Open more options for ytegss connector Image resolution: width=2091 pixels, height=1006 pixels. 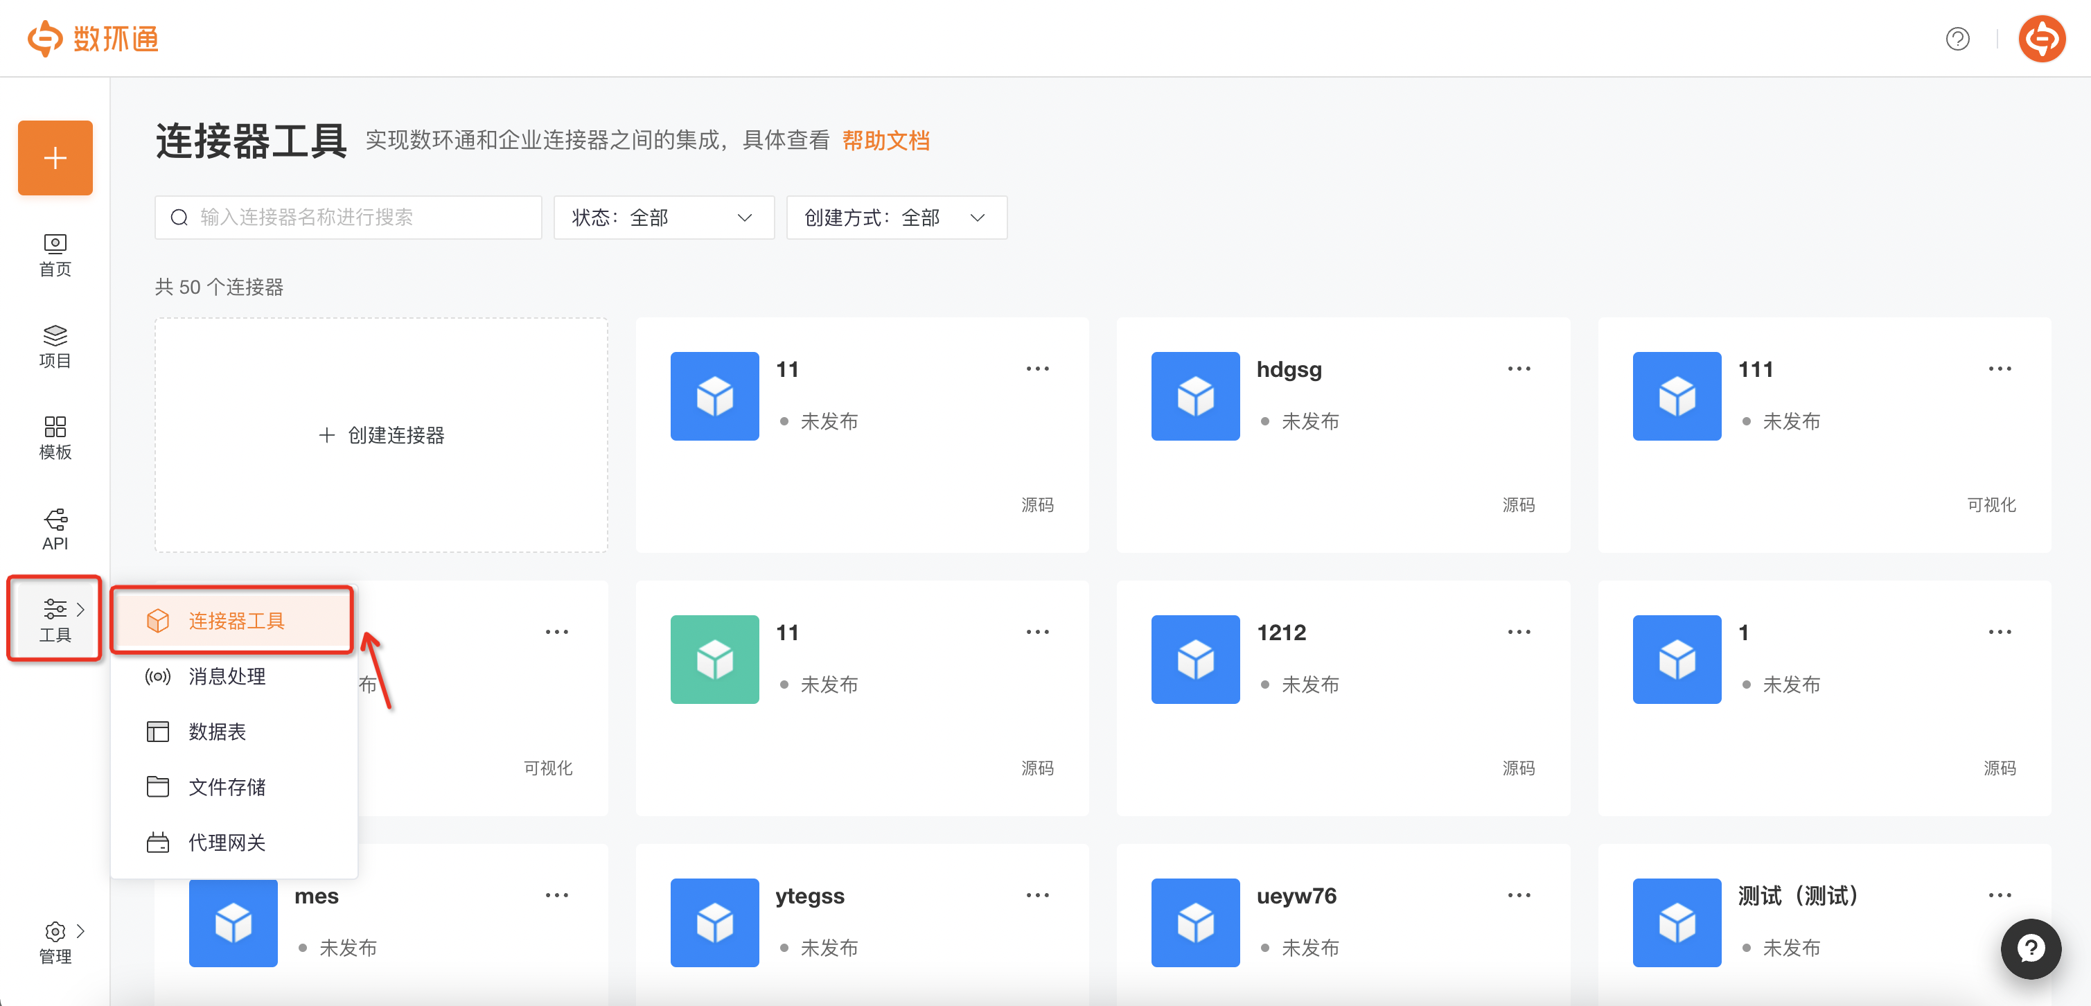coord(1036,894)
